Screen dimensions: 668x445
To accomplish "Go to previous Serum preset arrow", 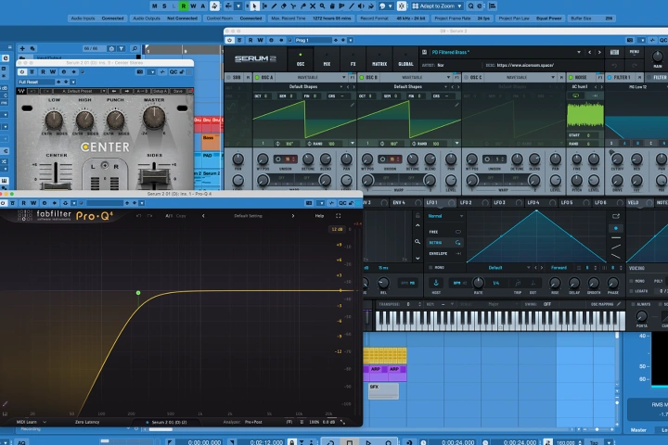I will click(x=590, y=52).
